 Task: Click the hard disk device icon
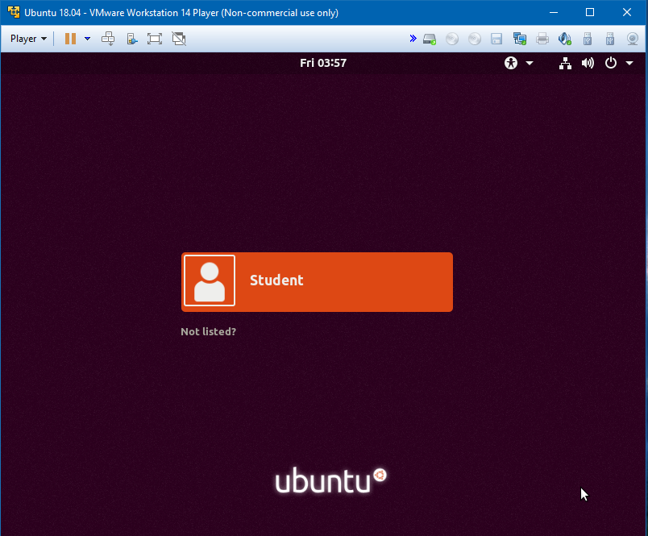pyautogui.click(x=430, y=39)
